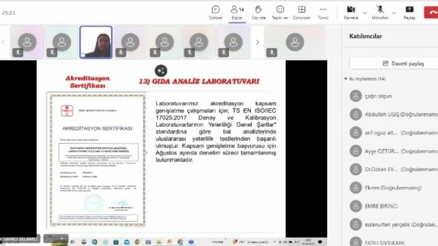Select participant Ekrem (Doğrulanmamış)
This screenshot has width=438, height=246.
click(x=393, y=188)
